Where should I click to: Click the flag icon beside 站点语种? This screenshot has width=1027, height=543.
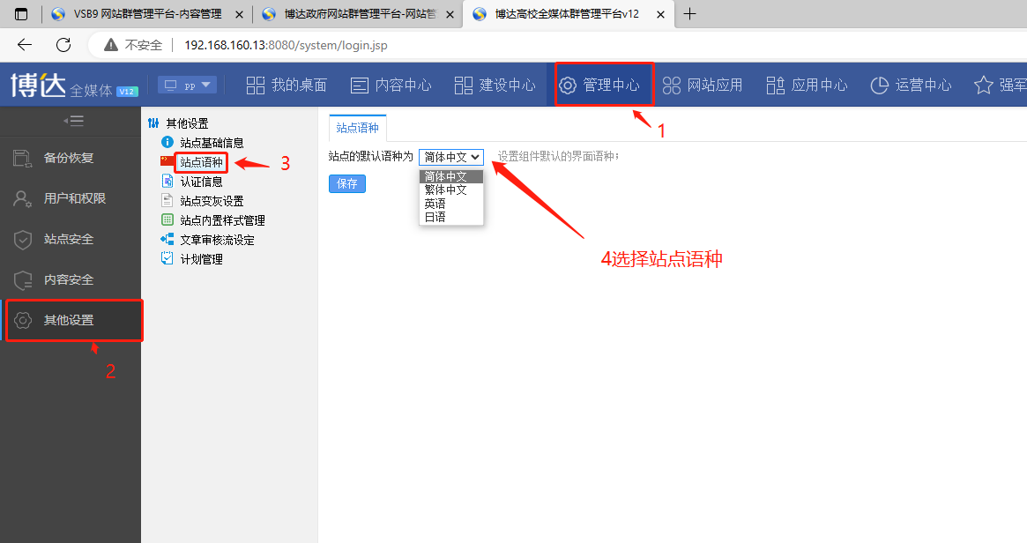(167, 161)
